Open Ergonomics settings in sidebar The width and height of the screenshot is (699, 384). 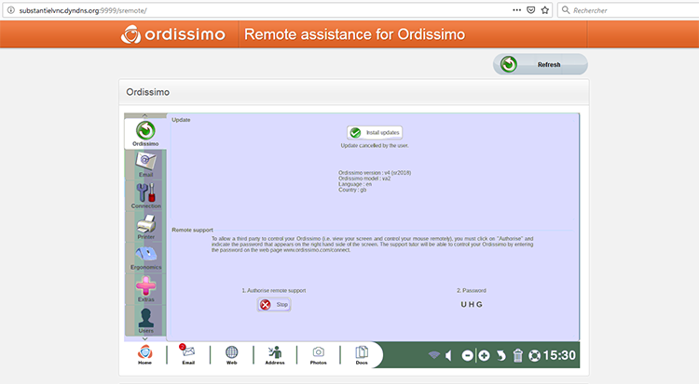[x=145, y=258]
